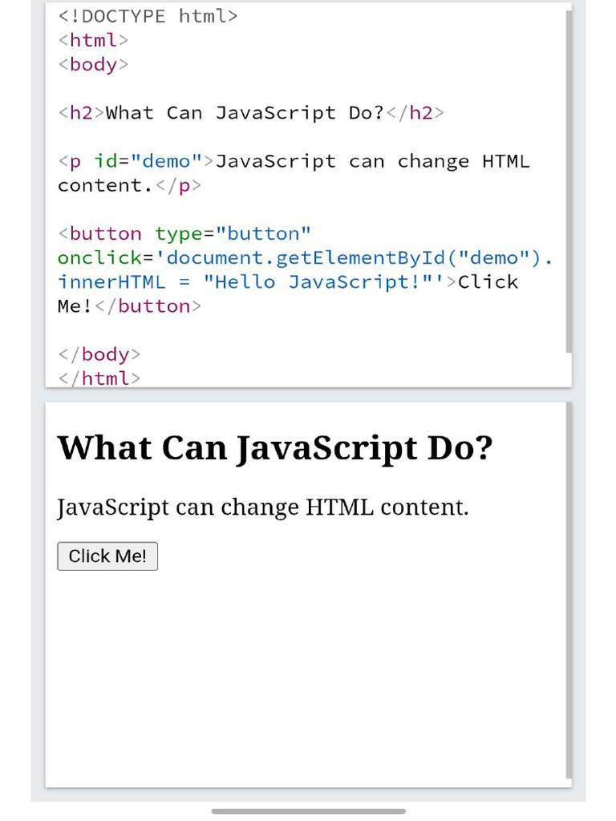Click the closing </body> tag in code

click(99, 354)
